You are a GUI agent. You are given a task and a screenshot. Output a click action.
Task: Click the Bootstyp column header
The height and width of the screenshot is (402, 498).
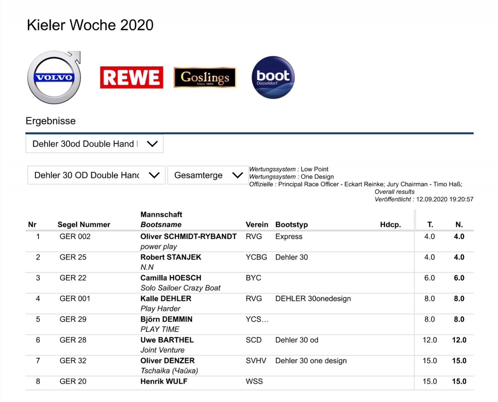click(291, 225)
